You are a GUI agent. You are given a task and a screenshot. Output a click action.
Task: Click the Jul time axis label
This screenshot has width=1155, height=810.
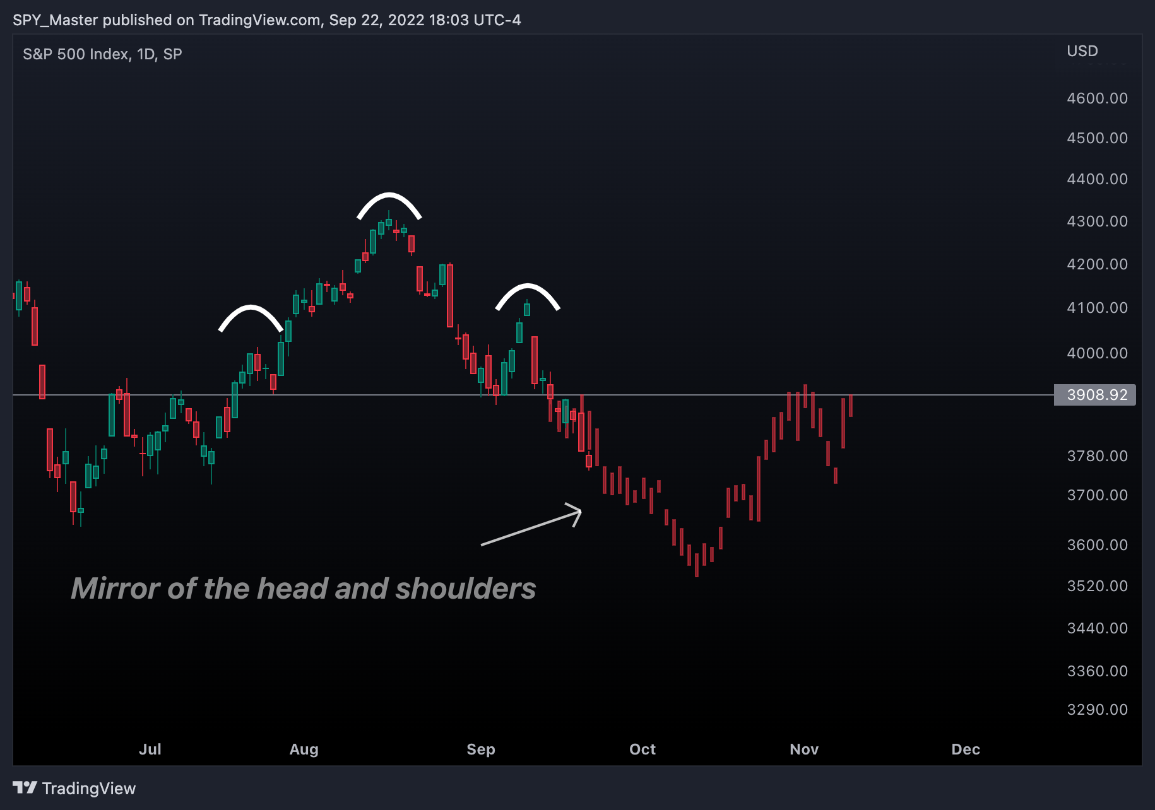[150, 749]
